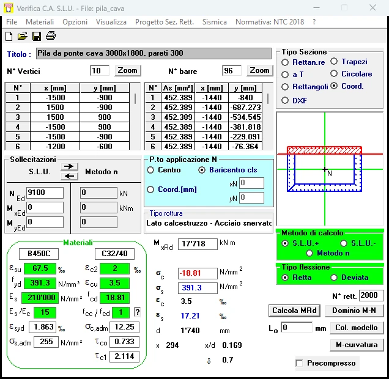Click the M-curvatura button
389x379 pixels.
point(357,345)
